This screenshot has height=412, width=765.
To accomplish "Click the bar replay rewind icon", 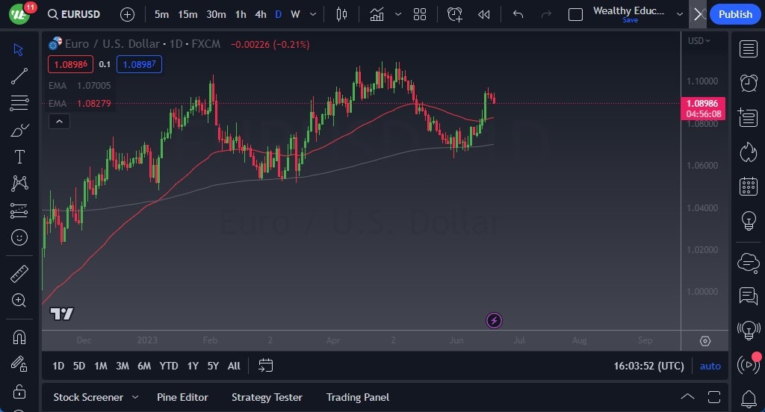I will [484, 14].
